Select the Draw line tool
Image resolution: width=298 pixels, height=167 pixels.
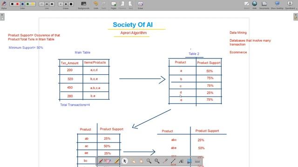point(173,161)
